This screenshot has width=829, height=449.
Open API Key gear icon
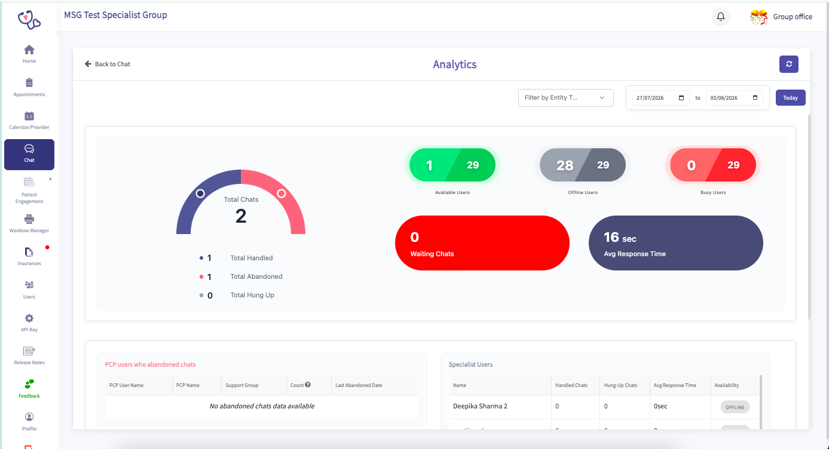29,318
